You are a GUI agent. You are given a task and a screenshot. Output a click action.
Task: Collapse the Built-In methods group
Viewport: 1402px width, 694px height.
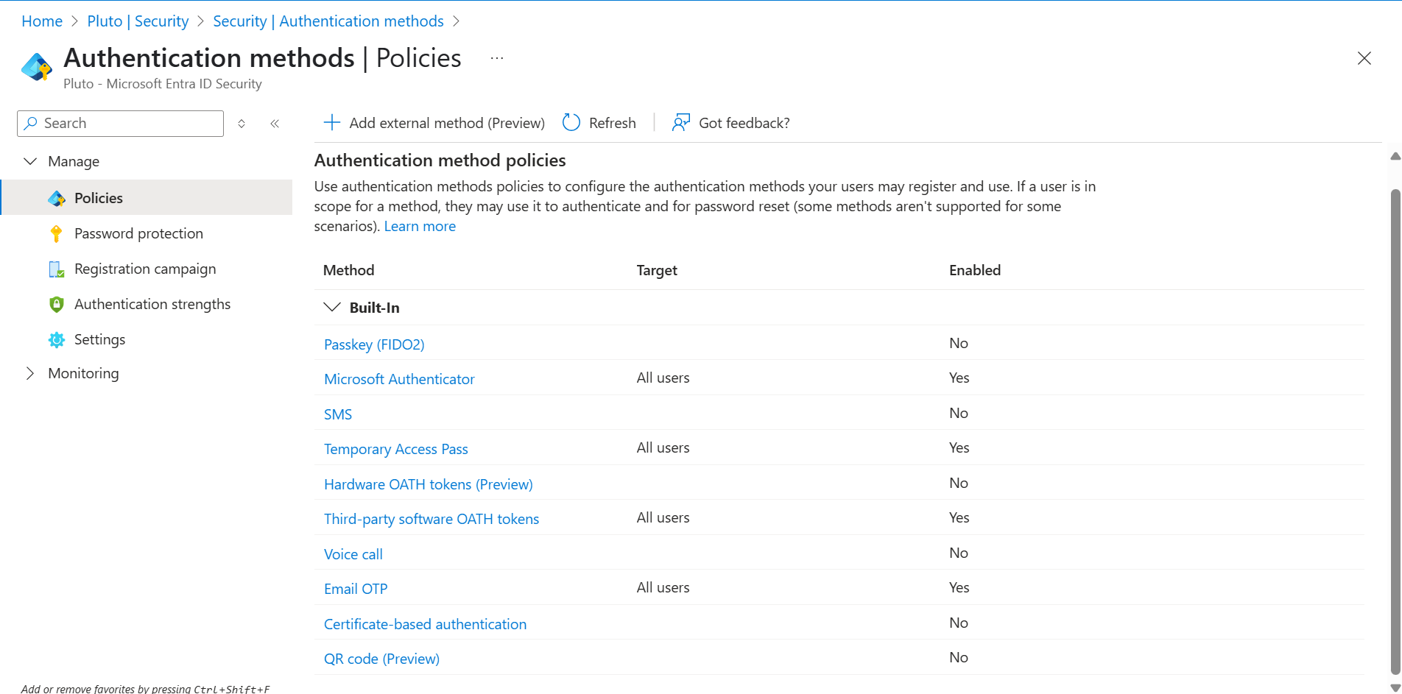click(x=332, y=308)
